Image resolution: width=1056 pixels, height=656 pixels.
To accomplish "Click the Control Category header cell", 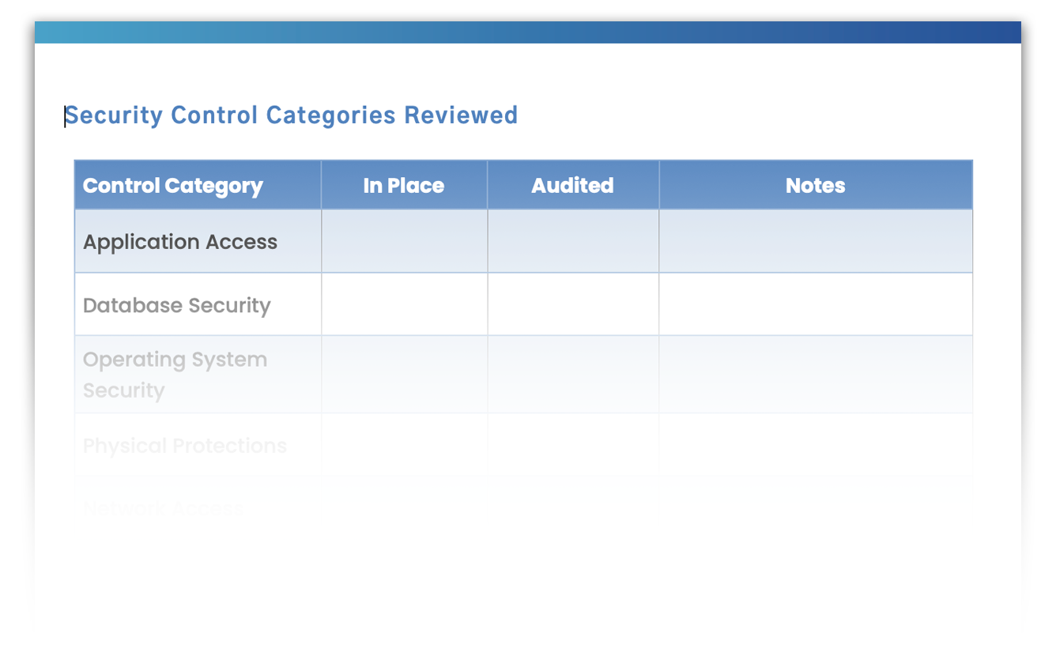I will point(173,186).
